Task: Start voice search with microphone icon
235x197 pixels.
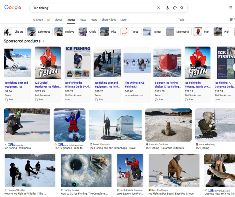Action: point(168,8)
